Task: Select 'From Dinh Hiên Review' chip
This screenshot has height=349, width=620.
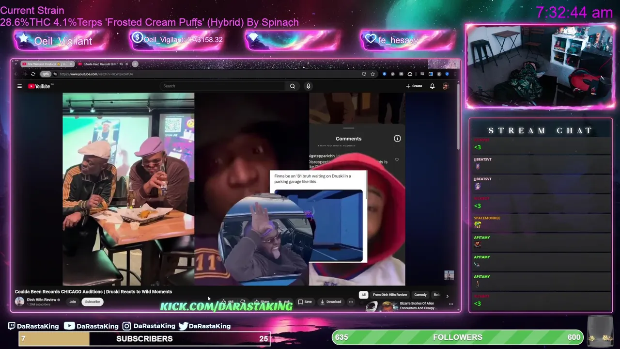Action: coord(390,295)
